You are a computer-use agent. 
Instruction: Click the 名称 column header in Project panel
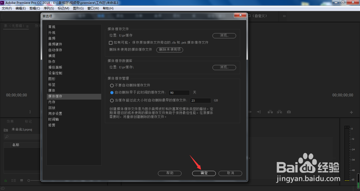(x=16, y=145)
